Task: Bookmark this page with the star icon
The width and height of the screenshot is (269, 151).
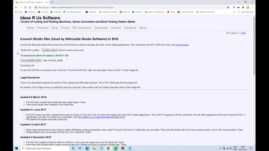Action: (x=228, y=8)
